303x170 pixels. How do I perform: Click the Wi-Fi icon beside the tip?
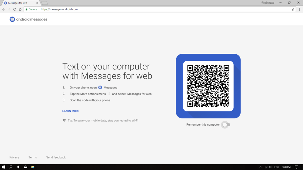64,120
